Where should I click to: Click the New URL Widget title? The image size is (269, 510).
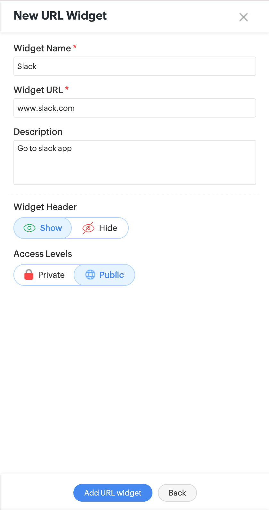pos(60,16)
